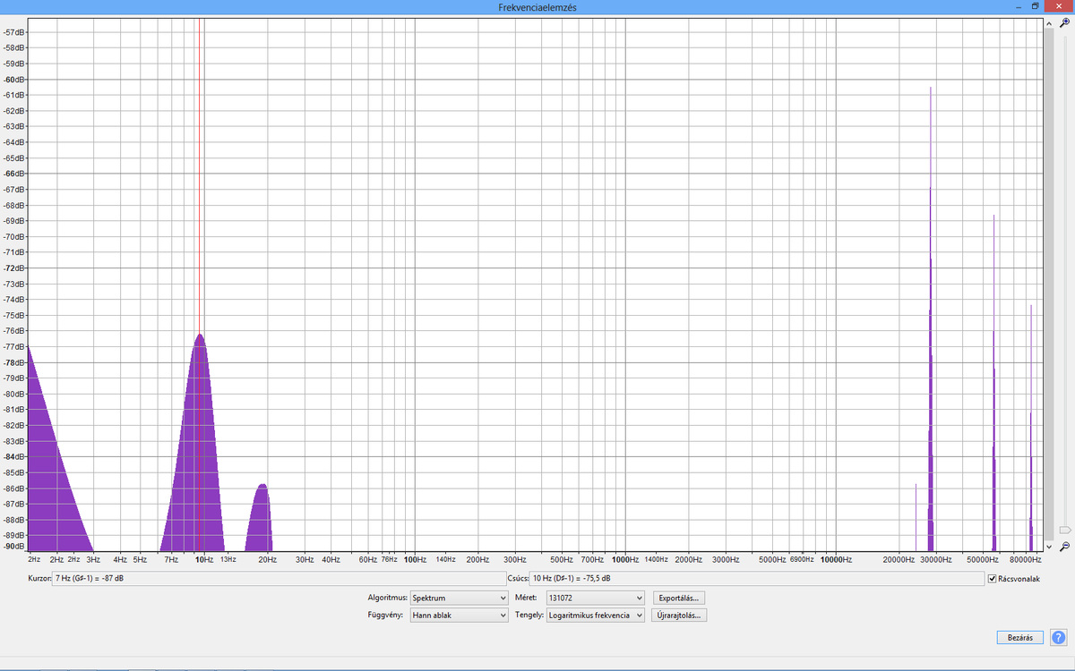
Task: Open the Méret dropdown set to 131072
Action: (x=596, y=598)
